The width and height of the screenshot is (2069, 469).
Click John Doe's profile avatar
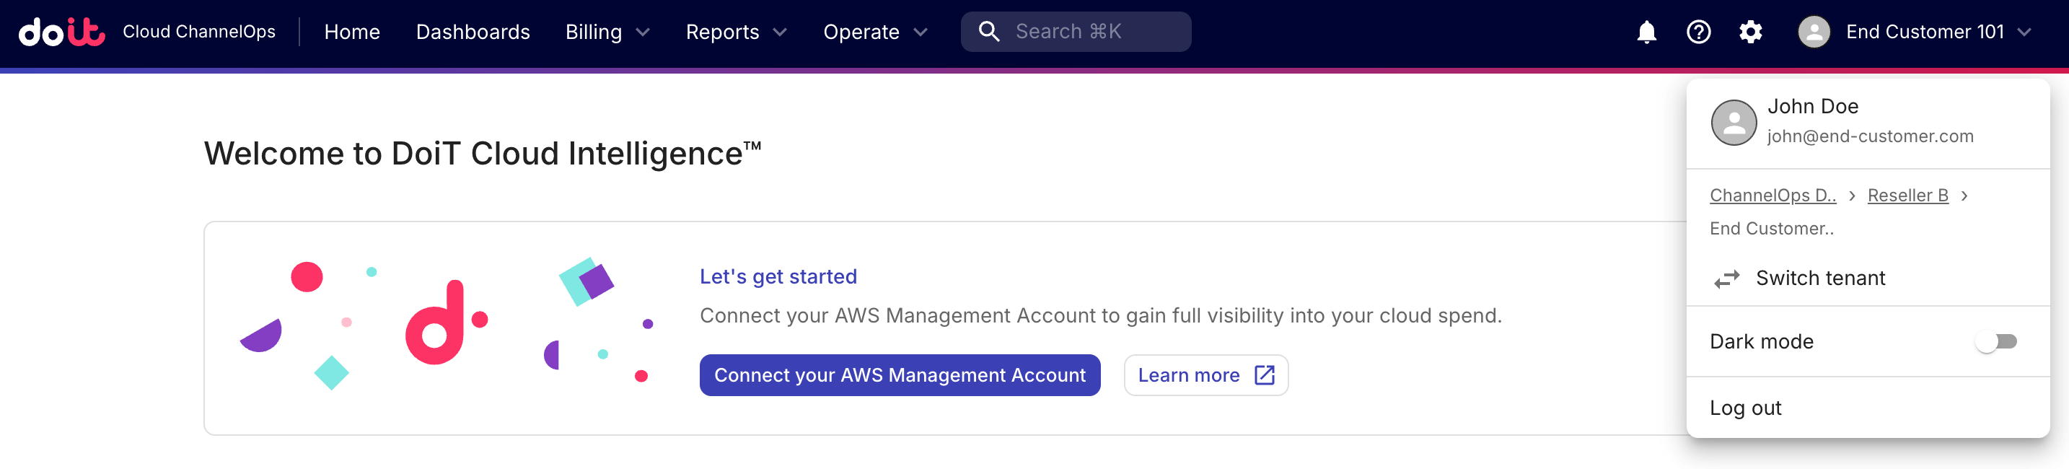point(1734,122)
